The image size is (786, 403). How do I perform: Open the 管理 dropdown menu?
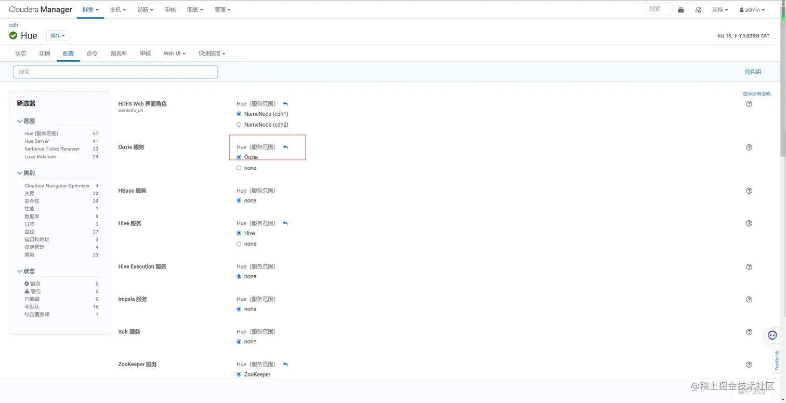222,10
